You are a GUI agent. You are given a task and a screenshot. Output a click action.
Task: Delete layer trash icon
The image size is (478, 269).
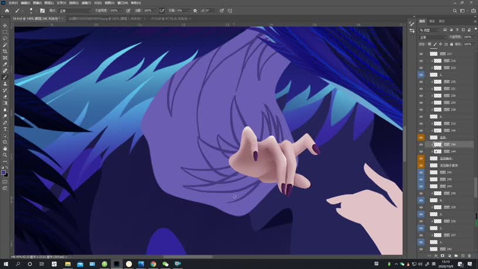[x=469, y=256]
